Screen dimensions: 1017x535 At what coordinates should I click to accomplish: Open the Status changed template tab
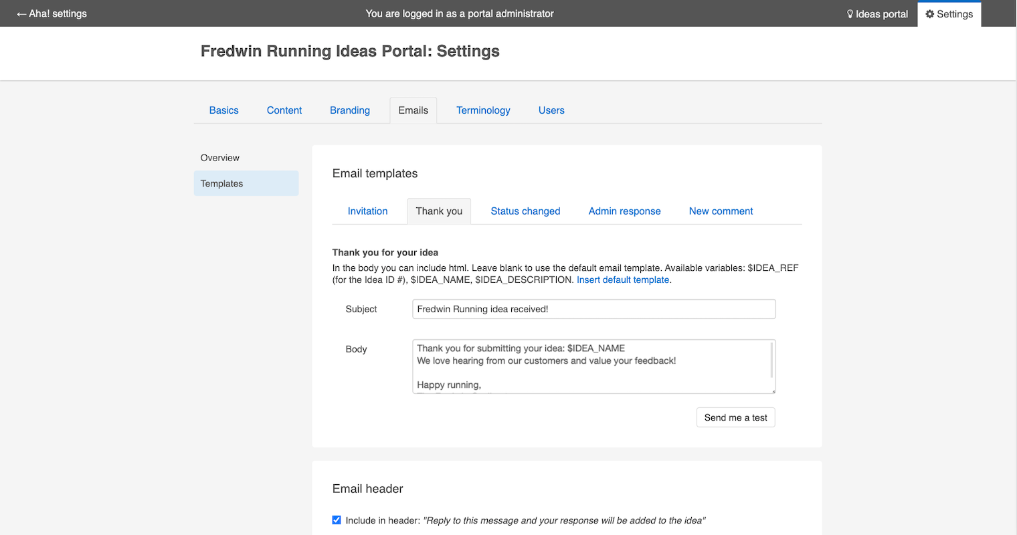525,211
